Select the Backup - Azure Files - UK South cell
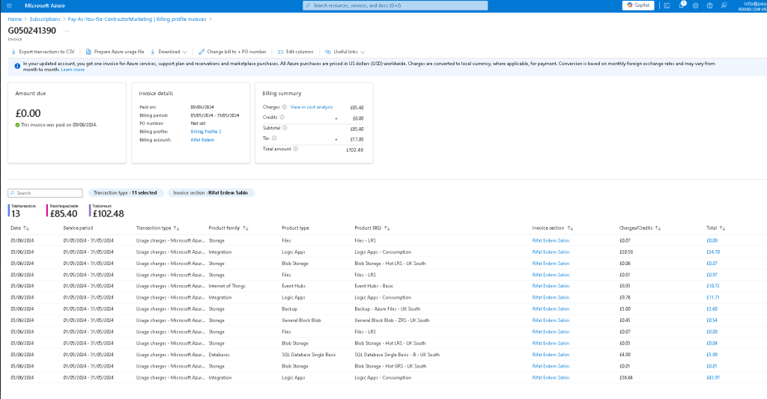Image resolution: width=767 pixels, height=399 pixels. coord(387,309)
